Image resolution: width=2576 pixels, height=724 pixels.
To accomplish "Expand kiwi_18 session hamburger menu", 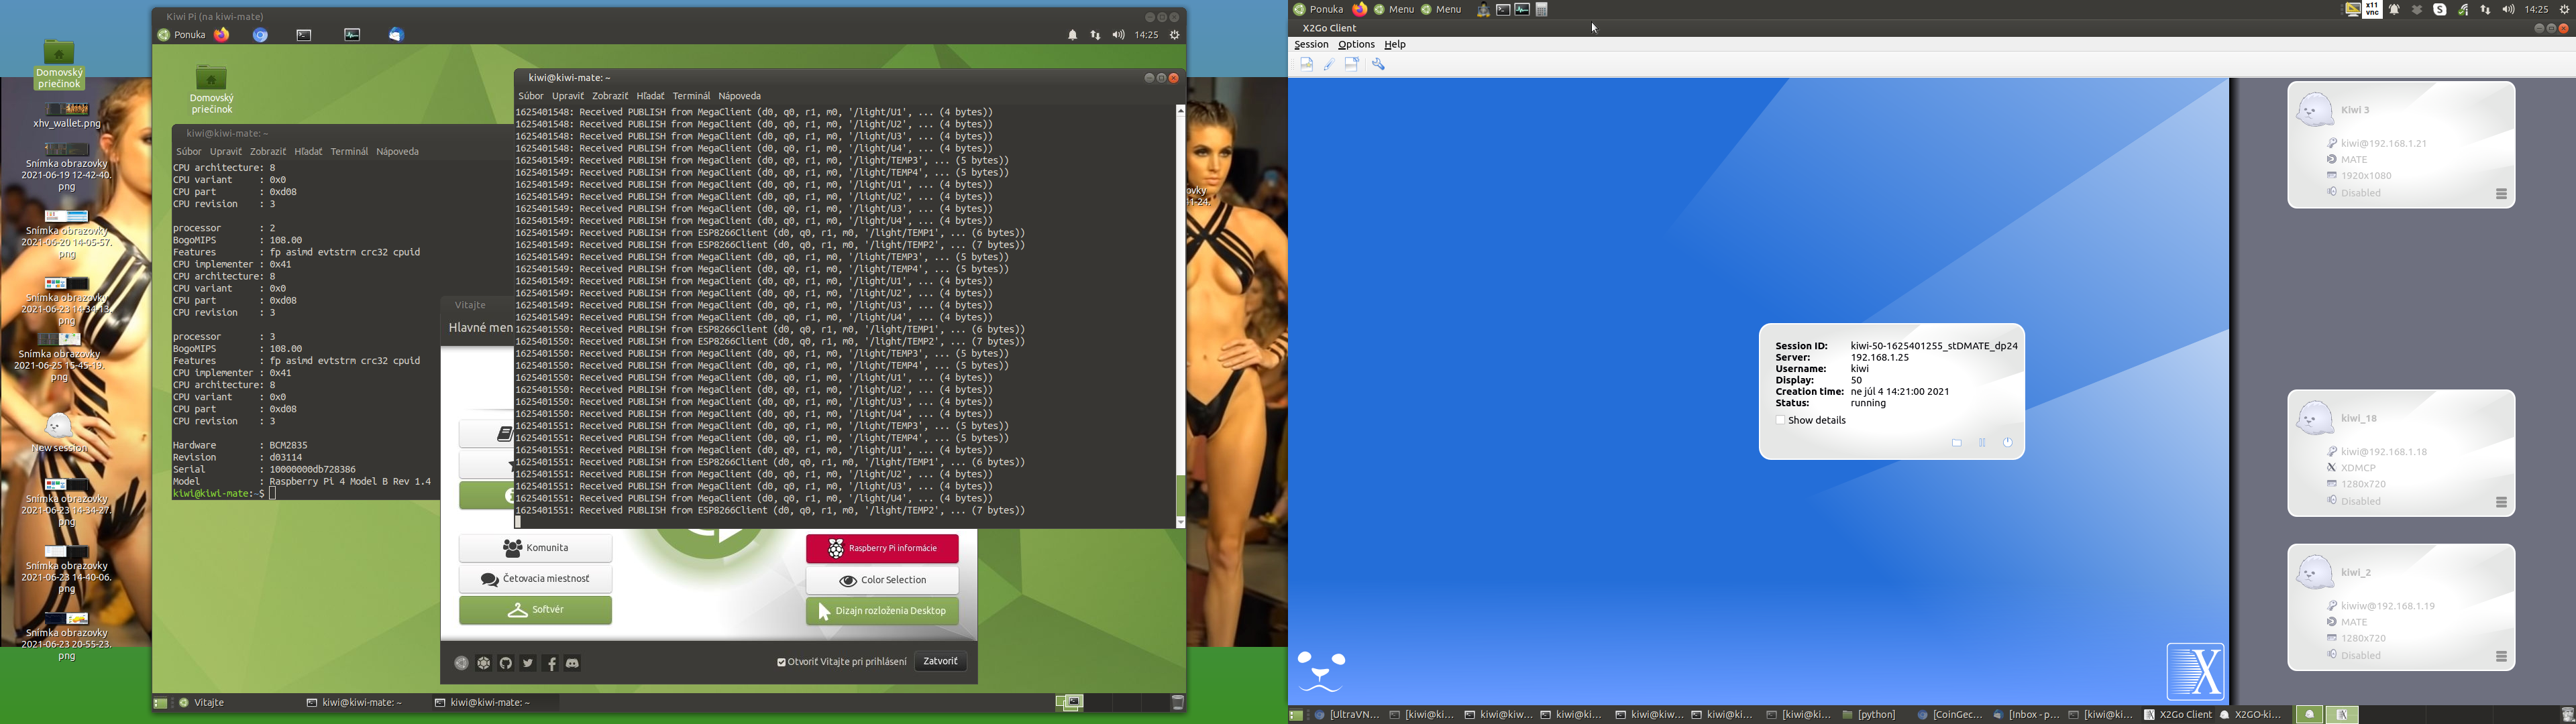I will [x=2501, y=502].
